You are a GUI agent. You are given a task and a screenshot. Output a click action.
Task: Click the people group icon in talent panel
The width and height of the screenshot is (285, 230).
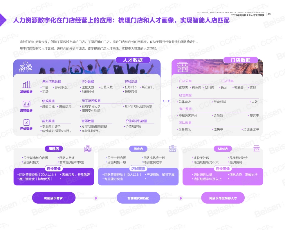click(26, 67)
